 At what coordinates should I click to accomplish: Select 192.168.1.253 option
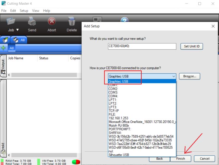pos(142,118)
